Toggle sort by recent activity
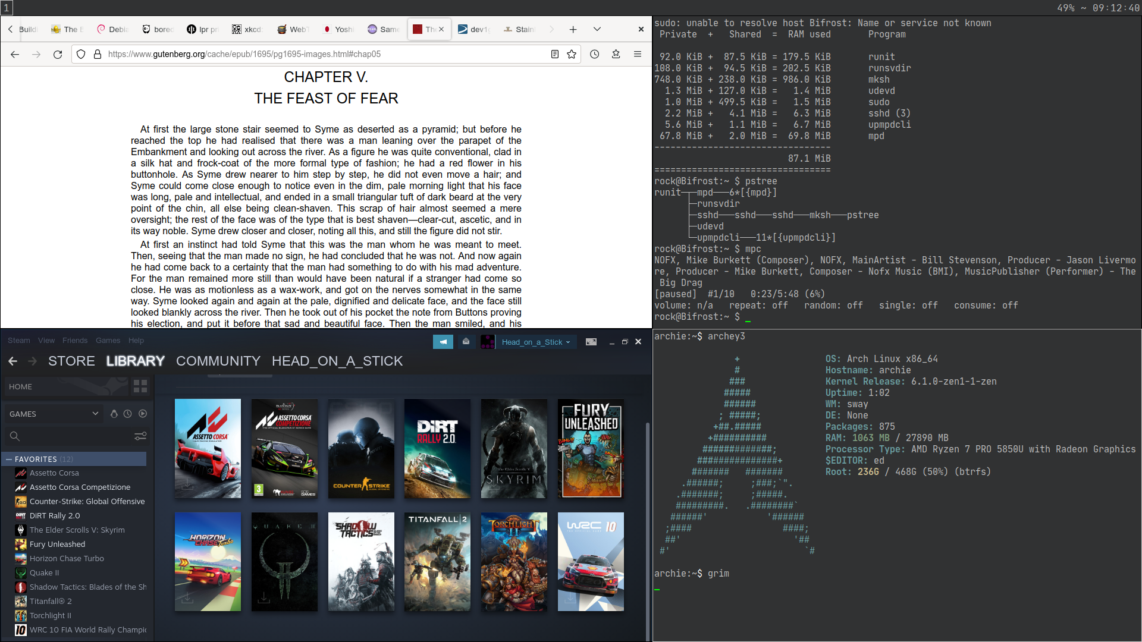 [128, 414]
